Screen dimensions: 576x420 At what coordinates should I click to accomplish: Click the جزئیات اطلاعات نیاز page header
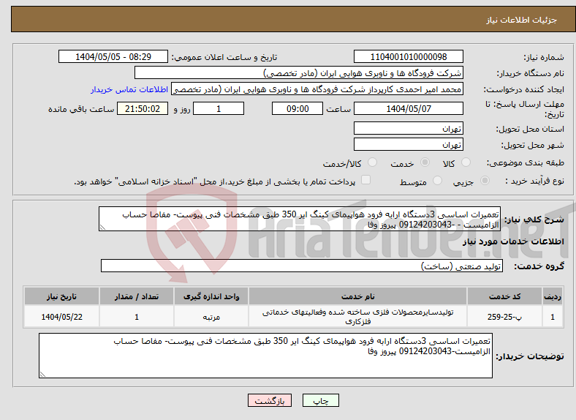(x=522, y=20)
